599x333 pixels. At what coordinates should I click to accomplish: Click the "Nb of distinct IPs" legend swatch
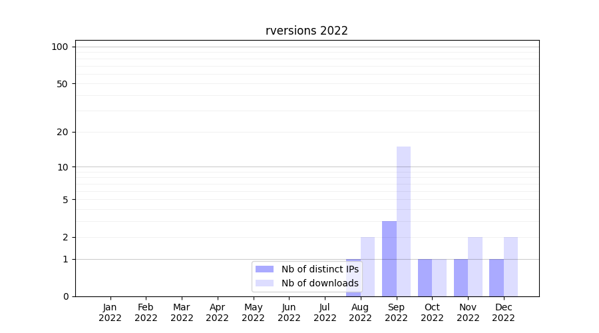[x=264, y=269]
